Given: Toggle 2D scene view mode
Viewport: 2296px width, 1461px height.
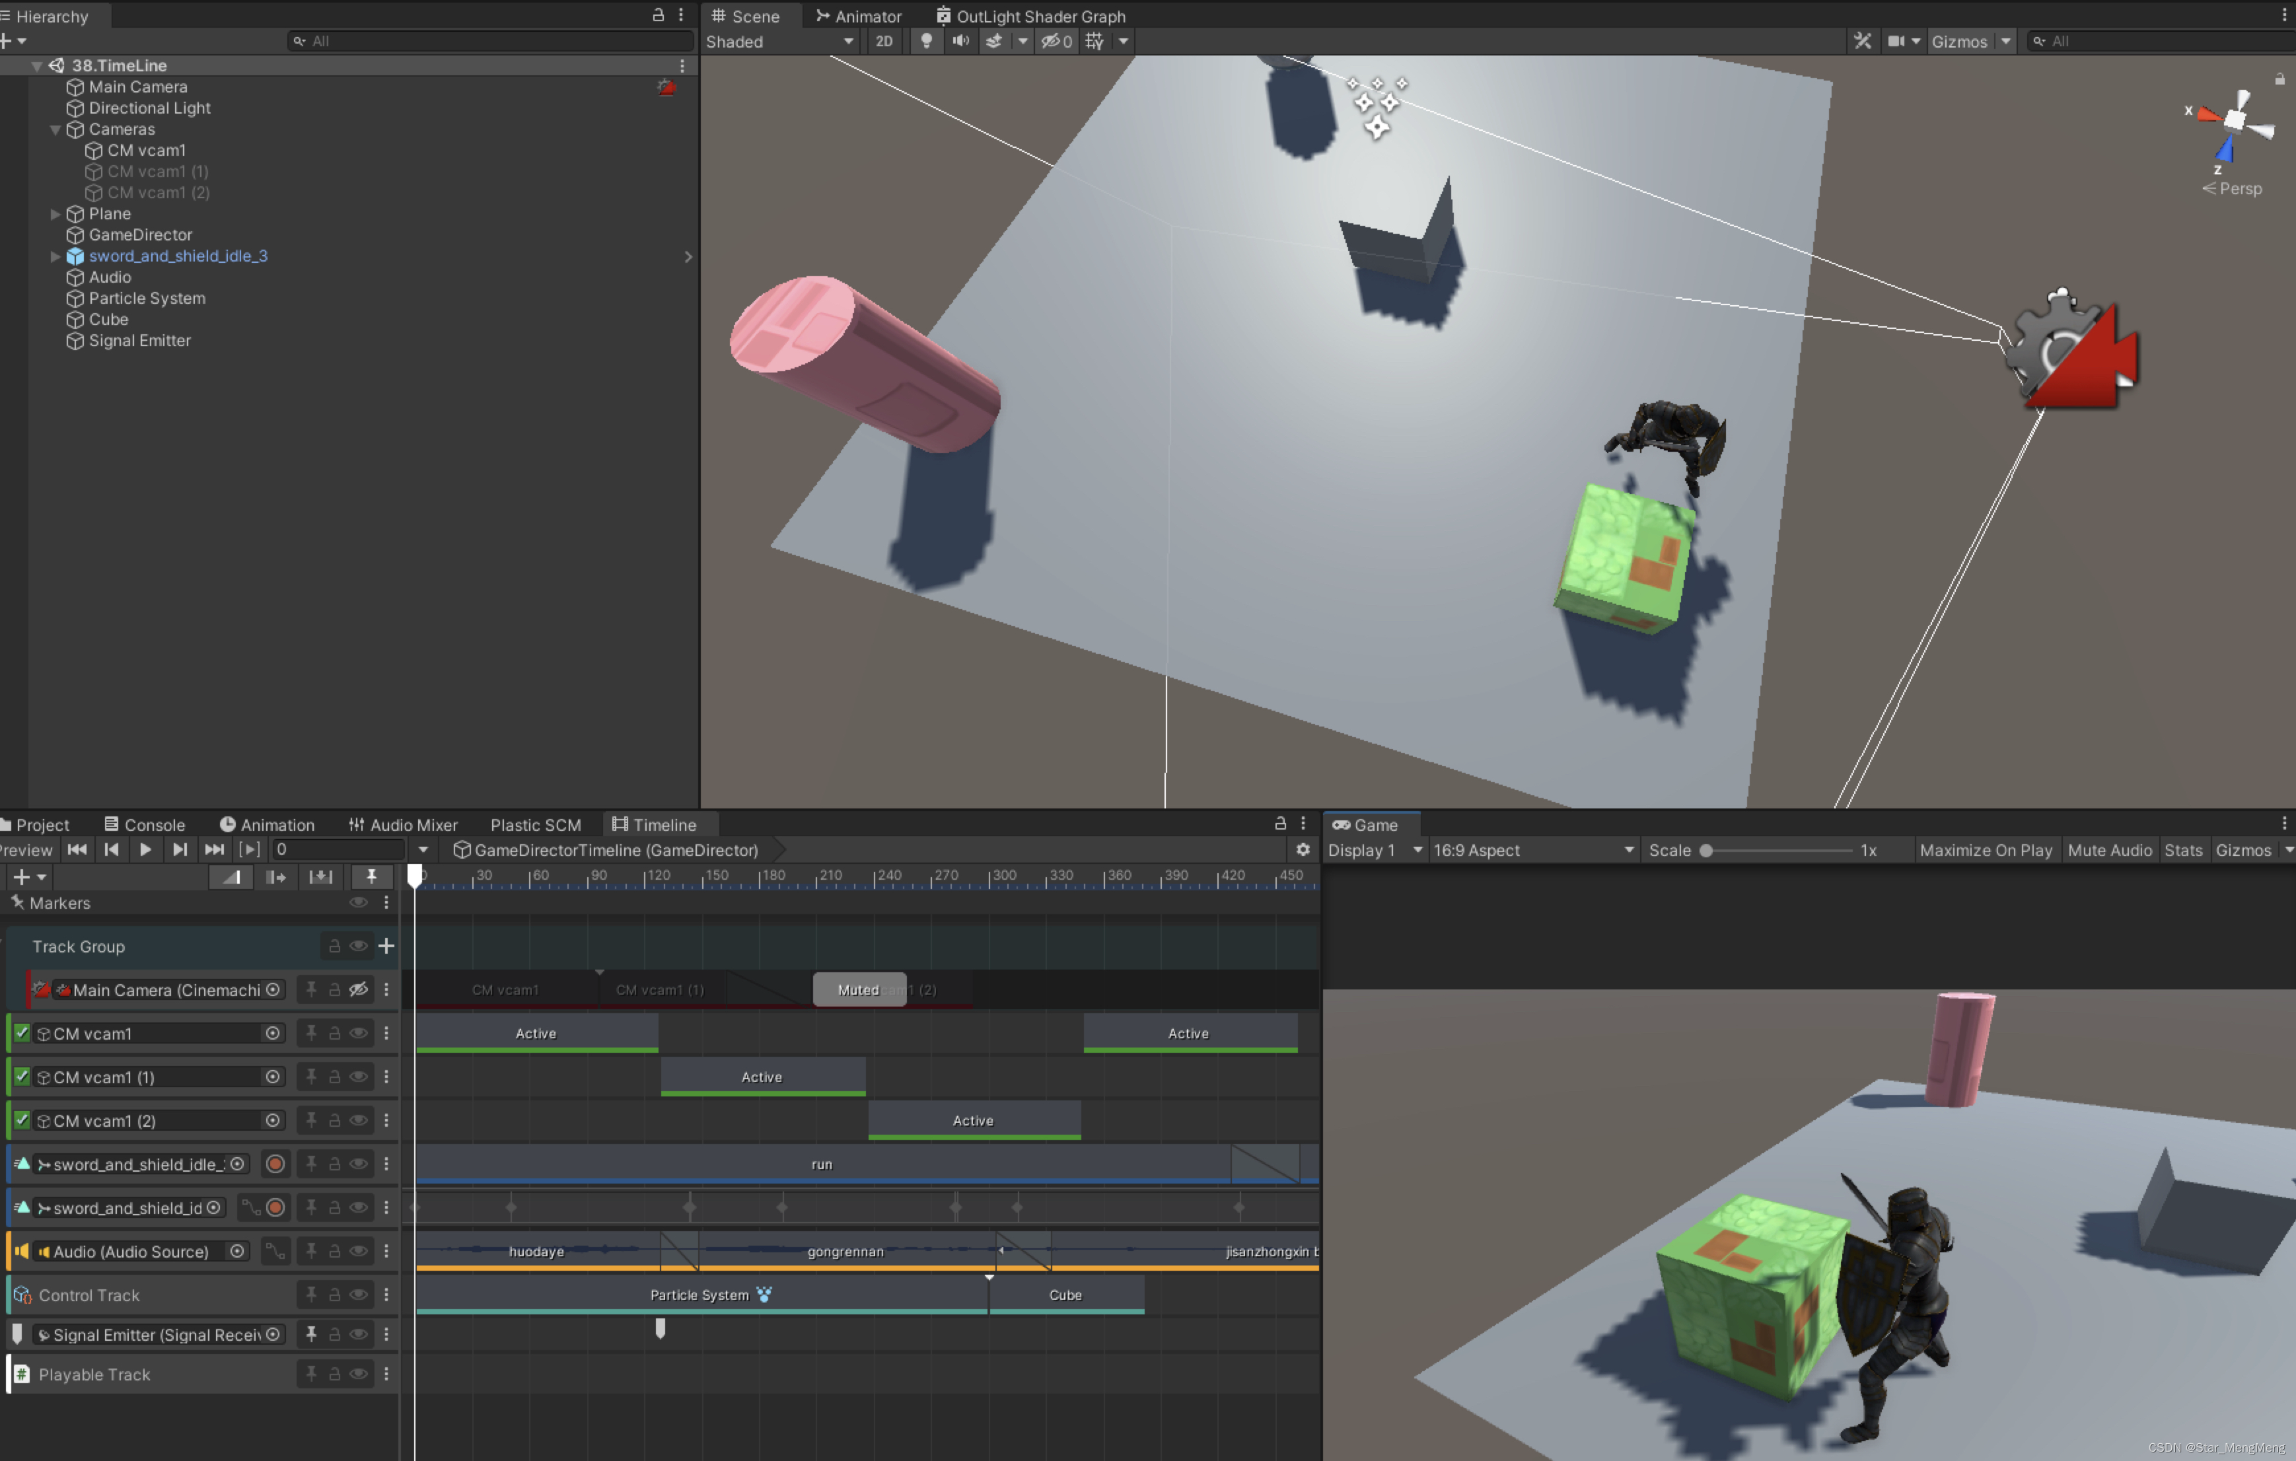Looking at the screenshot, I should [884, 41].
